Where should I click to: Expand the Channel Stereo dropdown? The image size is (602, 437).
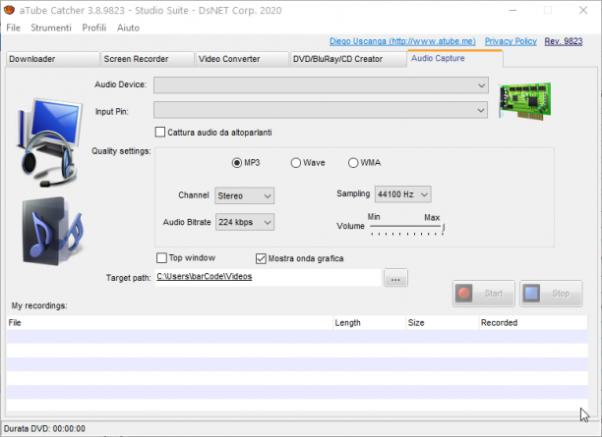(245, 195)
